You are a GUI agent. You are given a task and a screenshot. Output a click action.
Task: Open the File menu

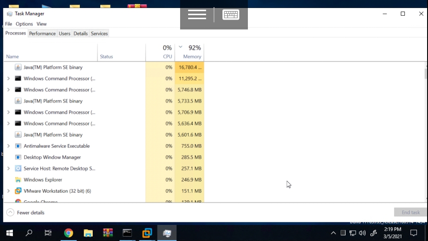click(x=8, y=24)
